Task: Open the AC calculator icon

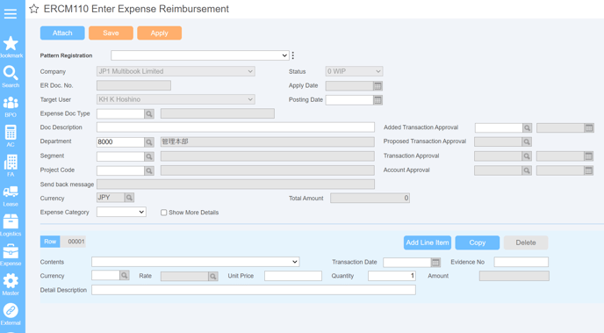Action: (11, 133)
